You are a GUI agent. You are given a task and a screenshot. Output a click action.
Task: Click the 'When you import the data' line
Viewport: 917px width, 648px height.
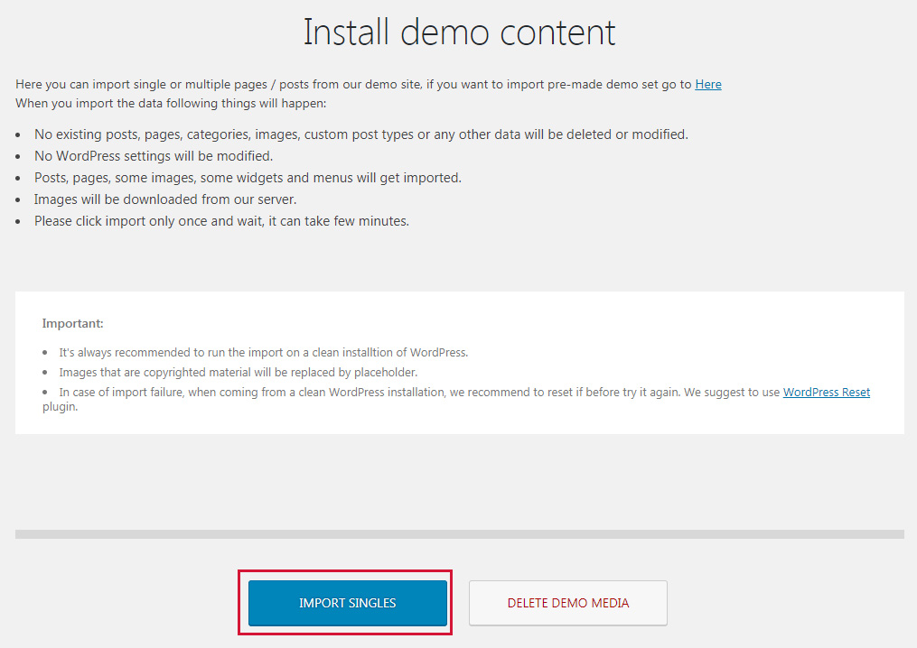pyautogui.click(x=171, y=103)
